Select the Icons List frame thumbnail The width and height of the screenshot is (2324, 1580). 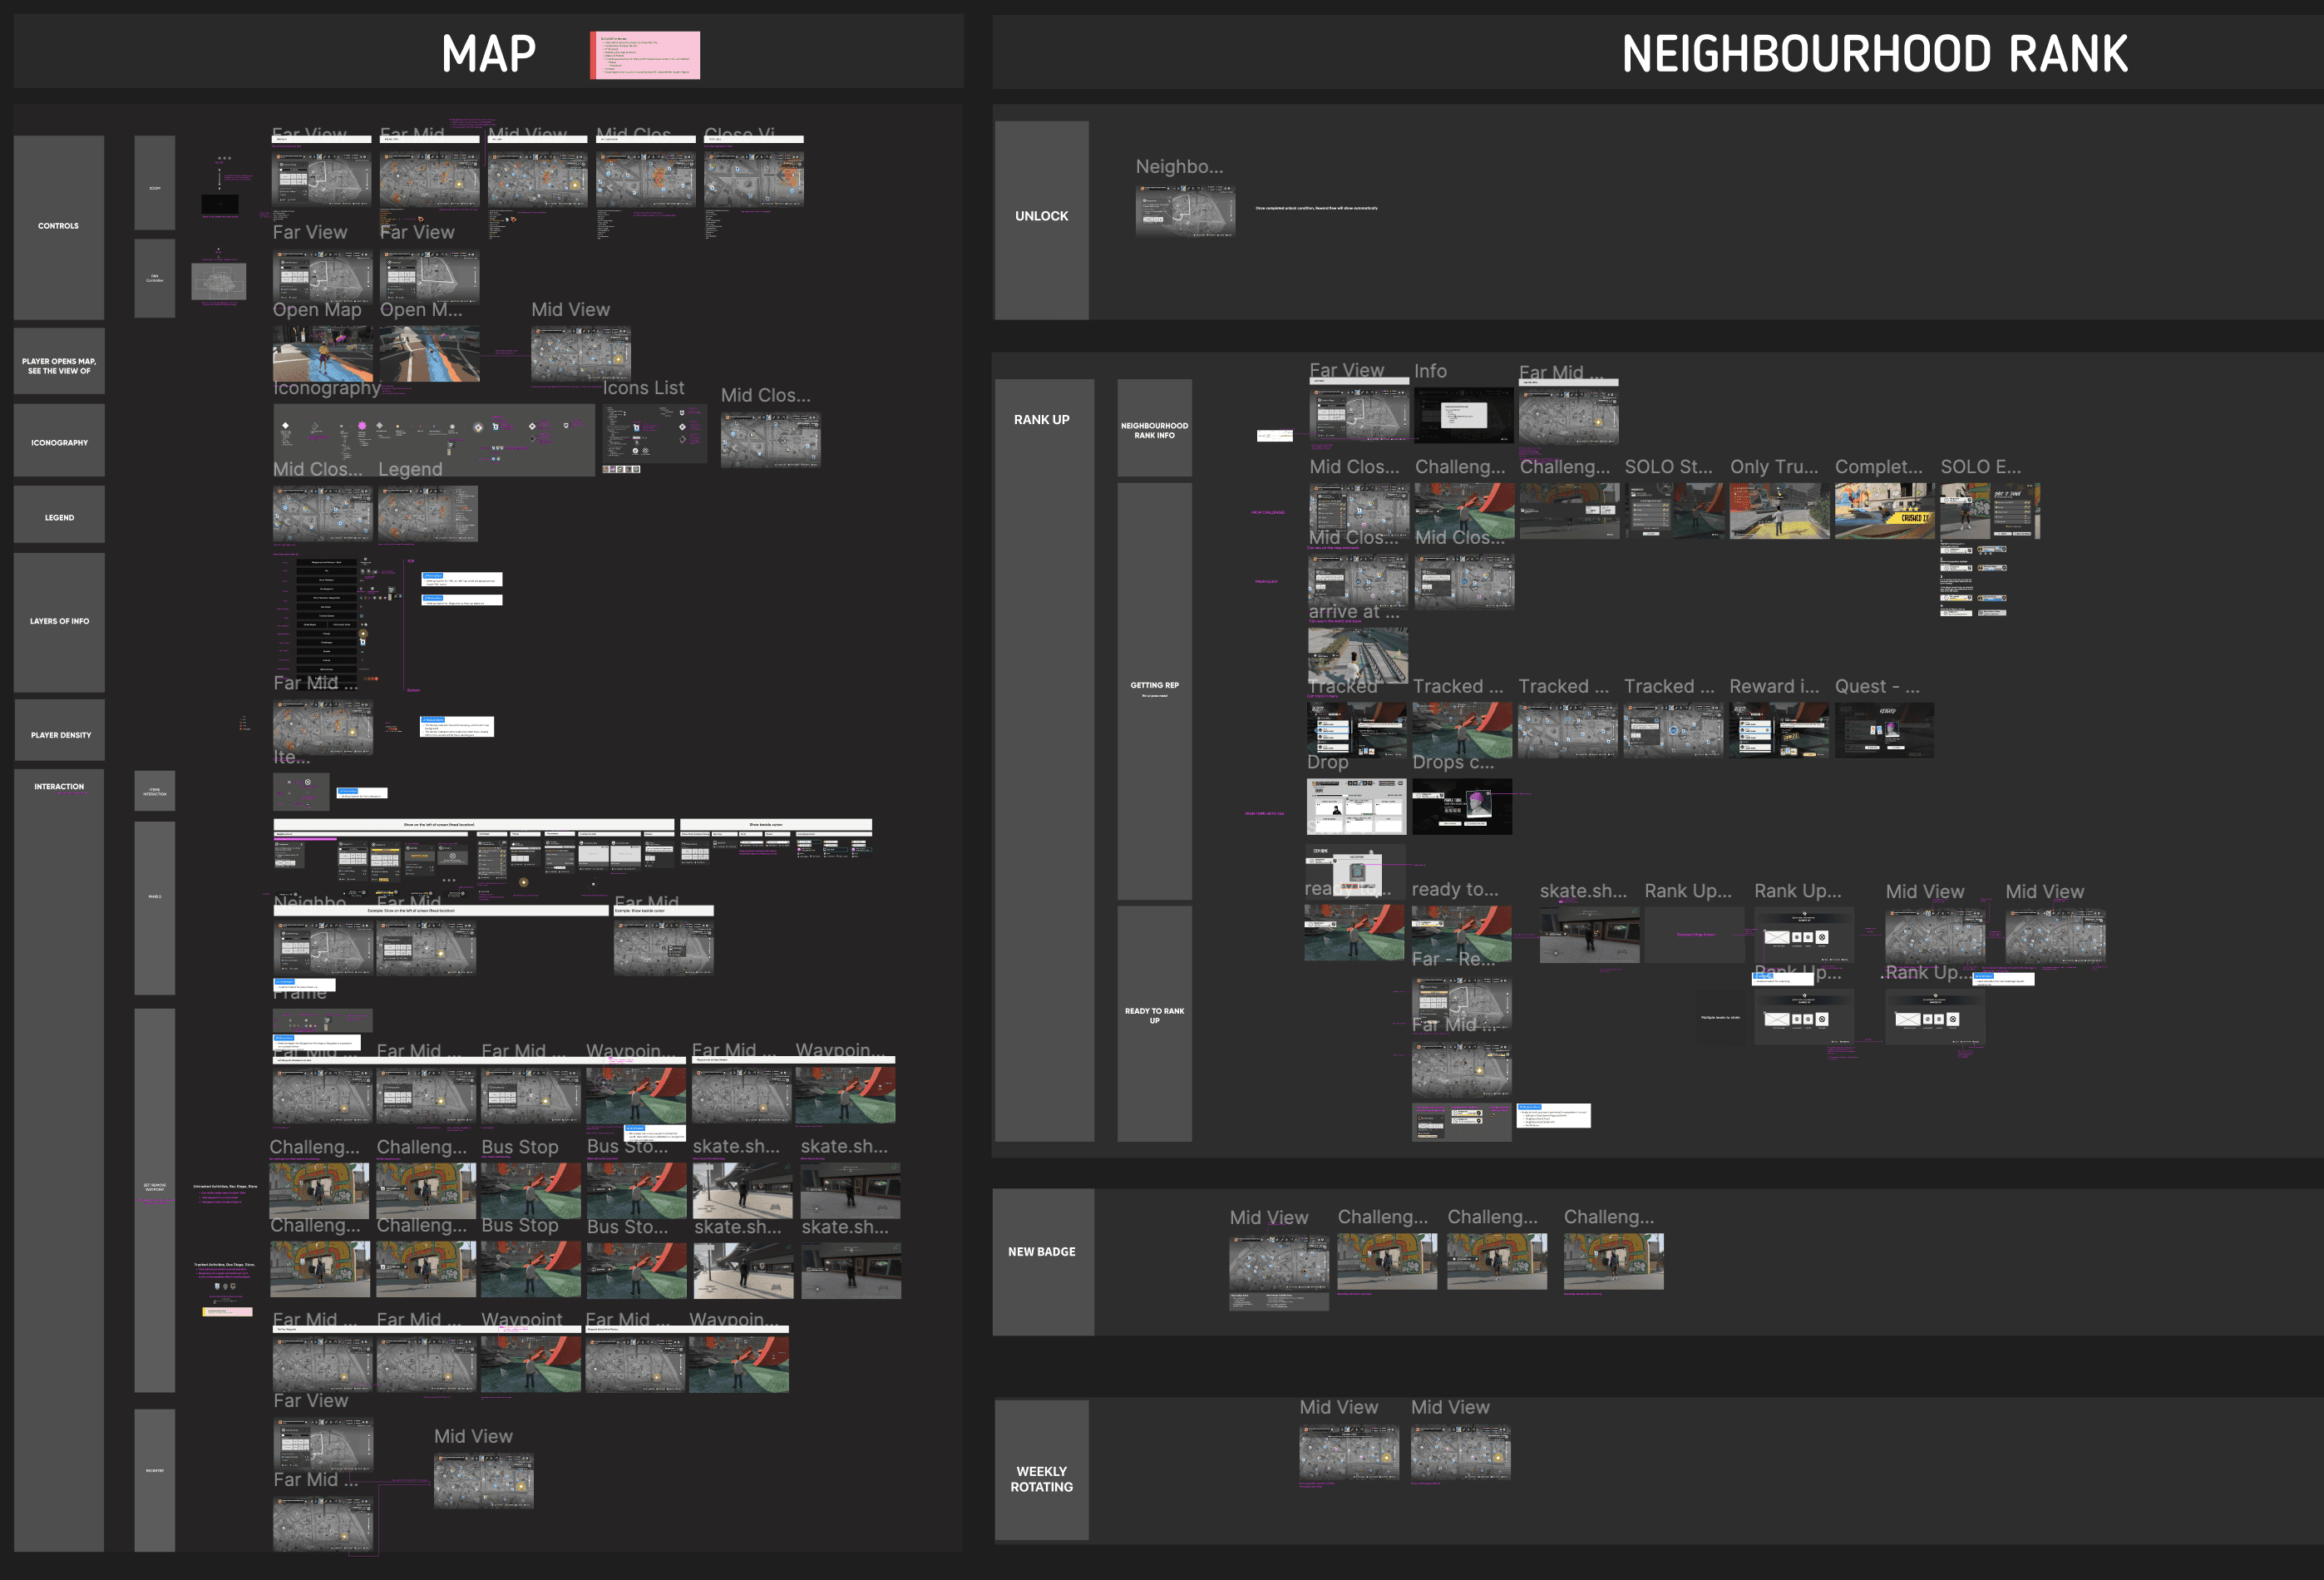pos(654,434)
